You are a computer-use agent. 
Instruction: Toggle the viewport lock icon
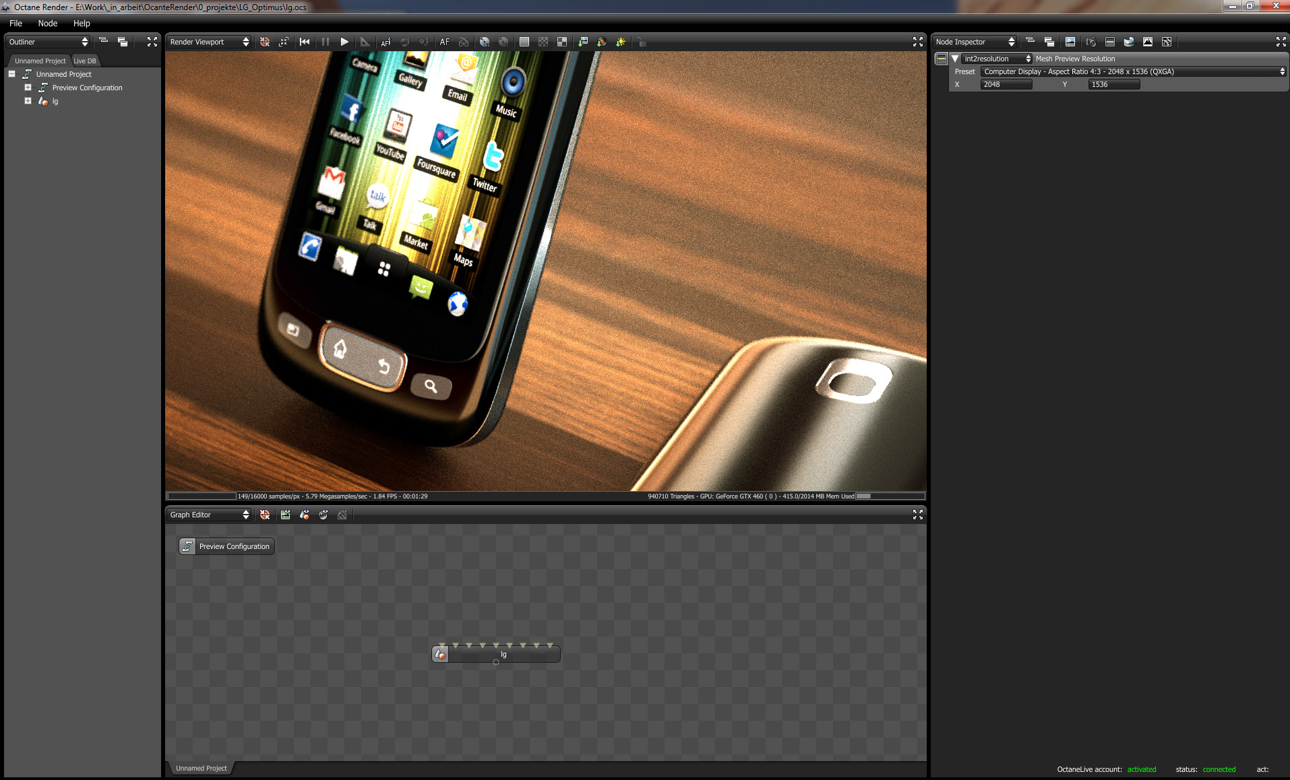[x=642, y=42]
